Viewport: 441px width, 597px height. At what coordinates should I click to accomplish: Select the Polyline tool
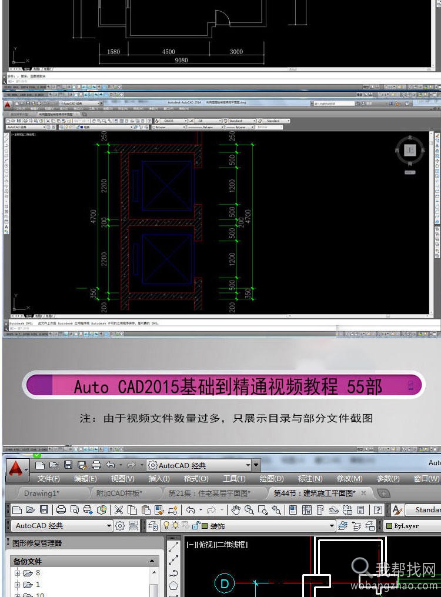coord(173,573)
